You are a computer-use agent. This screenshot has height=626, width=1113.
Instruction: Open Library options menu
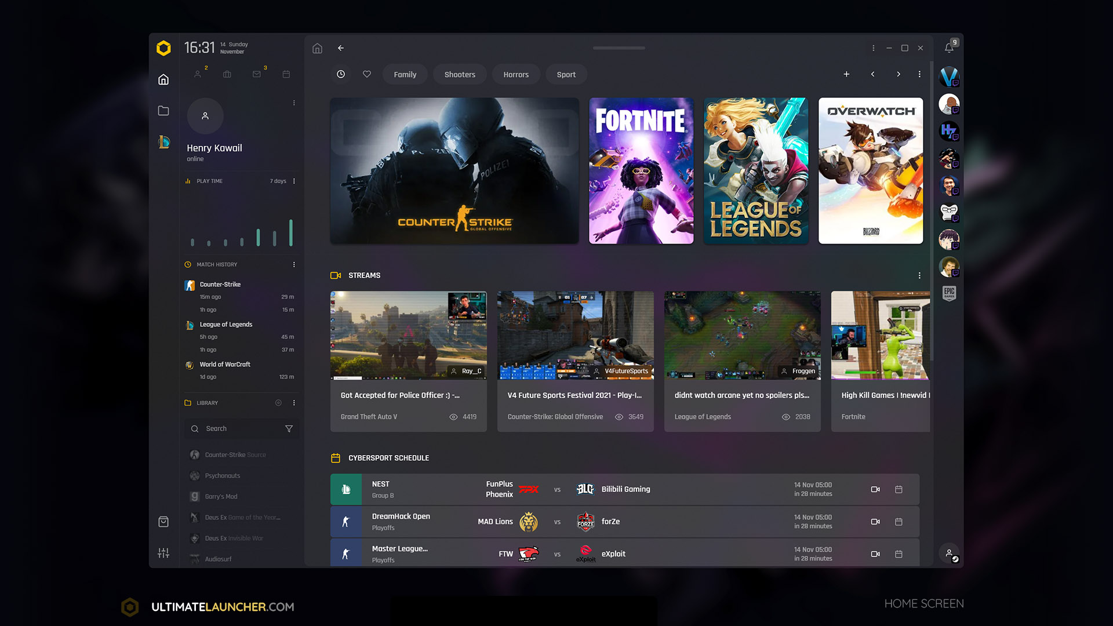click(294, 403)
